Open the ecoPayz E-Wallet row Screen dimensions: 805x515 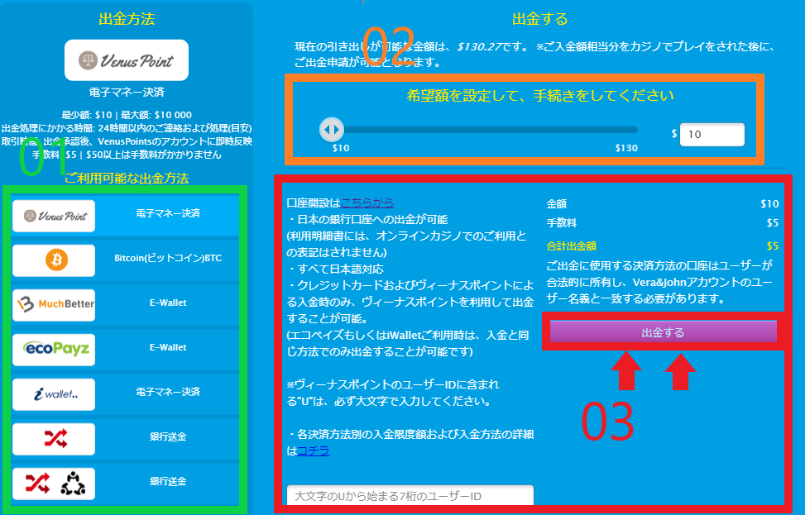click(125, 350)
